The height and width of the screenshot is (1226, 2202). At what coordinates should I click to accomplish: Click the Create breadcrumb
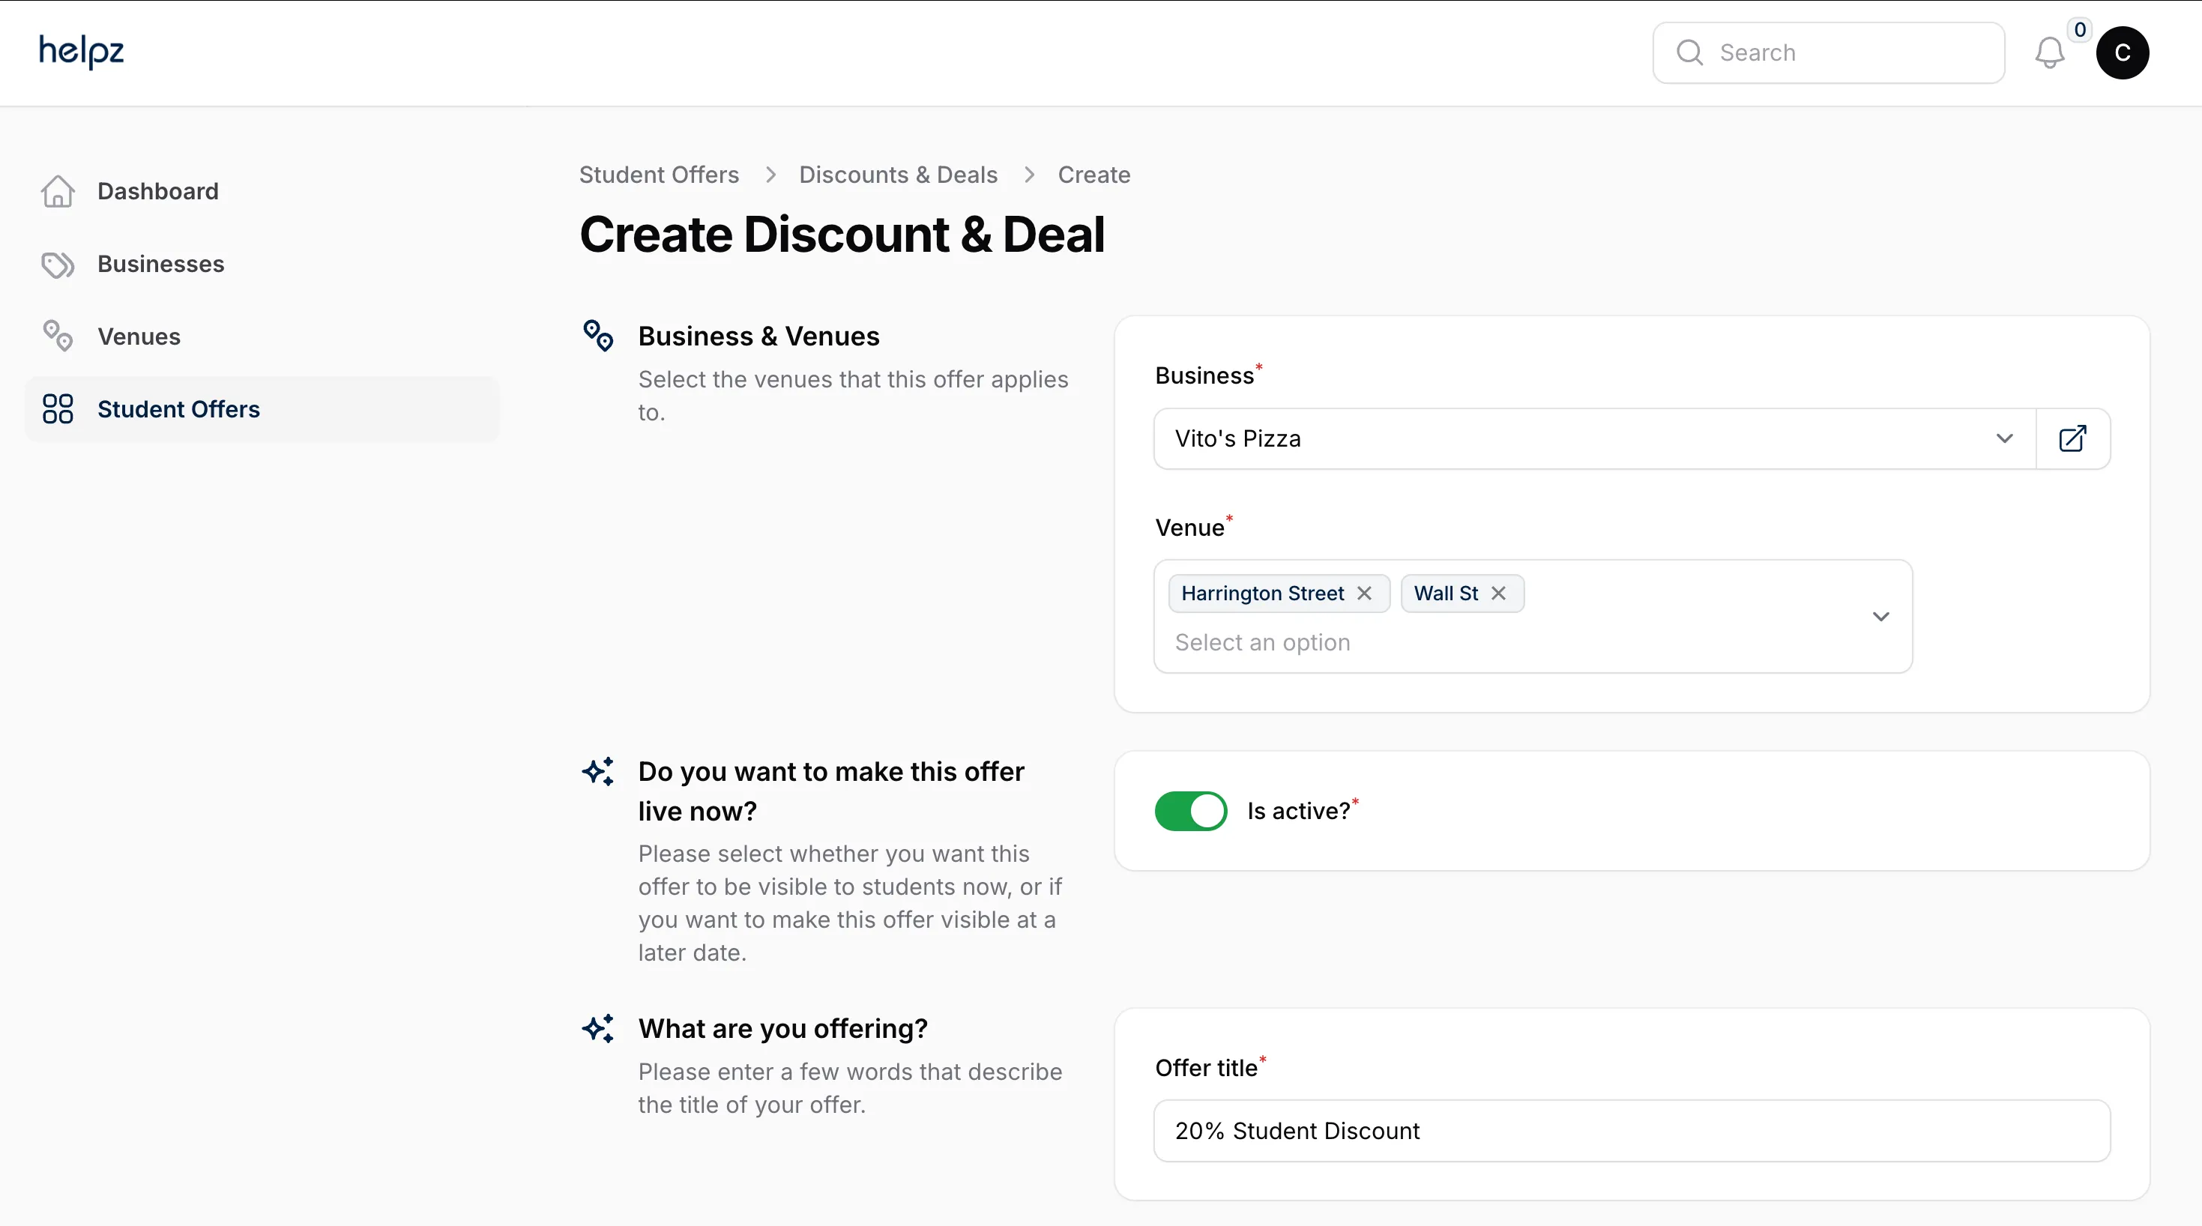[1094, 175]
